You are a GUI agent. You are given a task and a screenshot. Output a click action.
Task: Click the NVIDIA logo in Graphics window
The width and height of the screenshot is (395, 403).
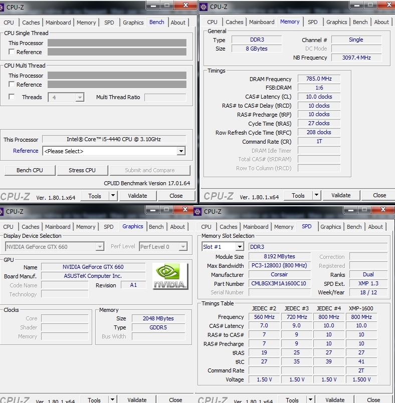[x=170, y=276]
